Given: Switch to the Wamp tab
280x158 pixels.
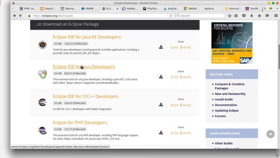Looking at the screenshot, I should pyautogui.click(x=68, y=8).
